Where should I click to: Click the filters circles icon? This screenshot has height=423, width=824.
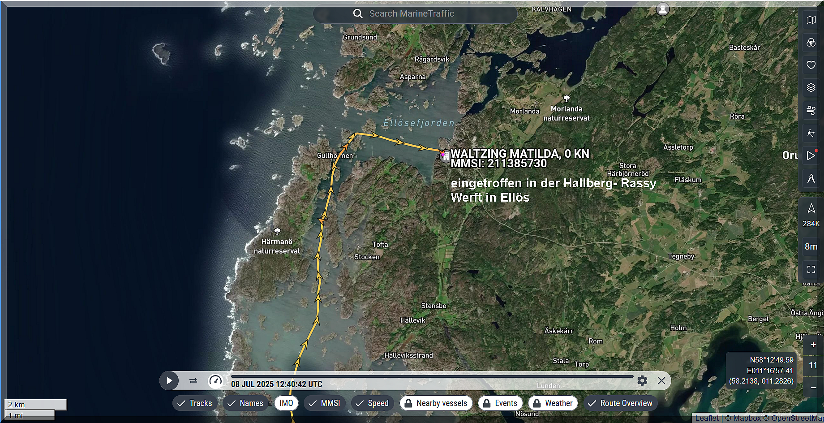811,43
